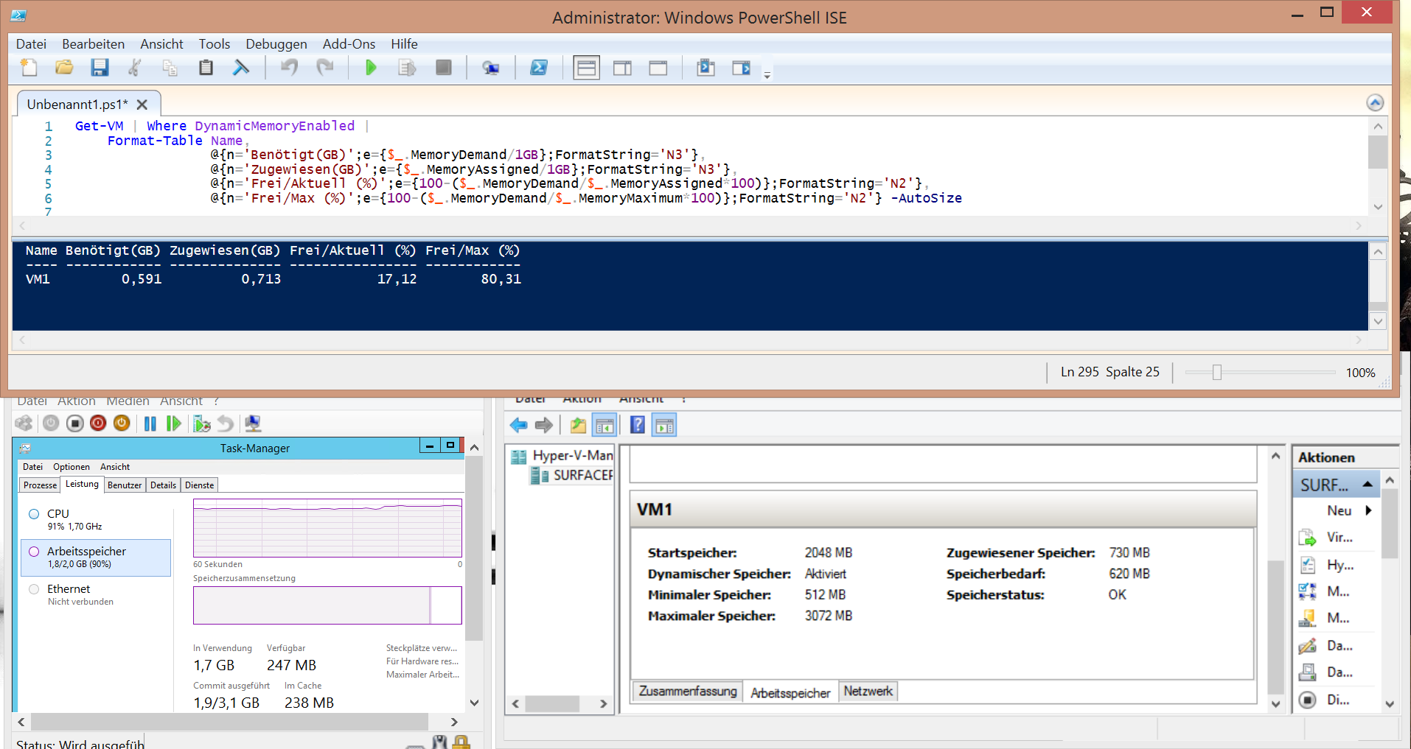This screenshot has width=1411, height=749.
Task: Select CPU in Task-Manager performance list
Action: 96,519
